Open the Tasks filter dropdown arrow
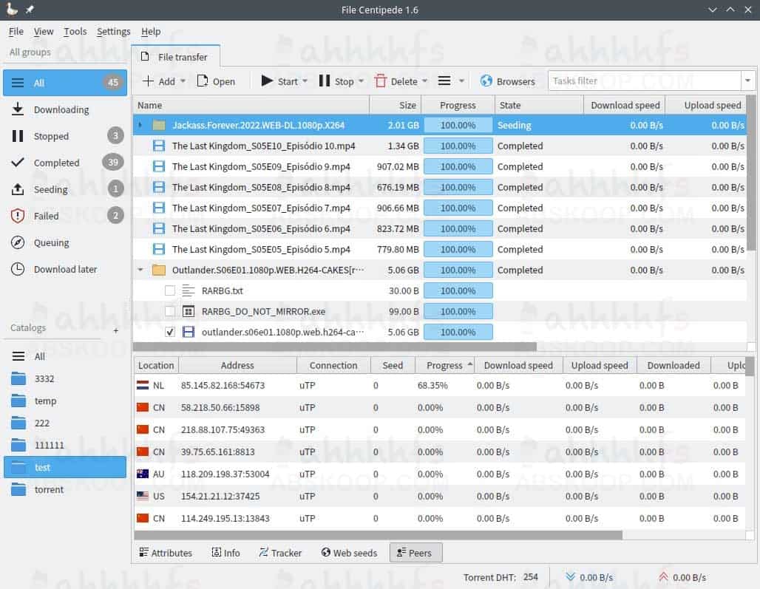The height and width of the screenshot is (589, 760). pyautogui.click(x=748, y=81)
